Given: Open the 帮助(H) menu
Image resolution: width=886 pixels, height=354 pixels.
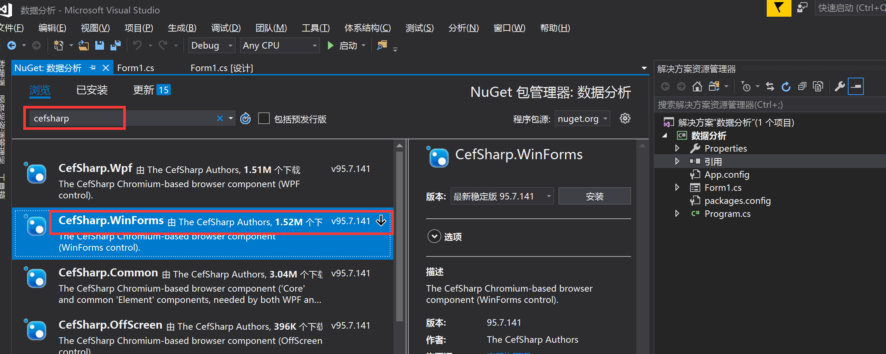Looking at the screenshot, I should [x=555, y=28].
